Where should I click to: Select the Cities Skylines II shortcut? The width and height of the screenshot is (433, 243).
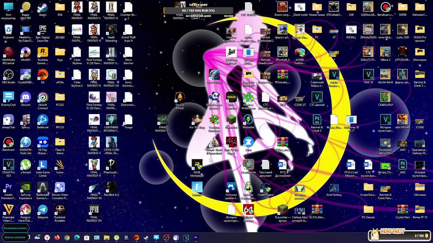point(77,78)
